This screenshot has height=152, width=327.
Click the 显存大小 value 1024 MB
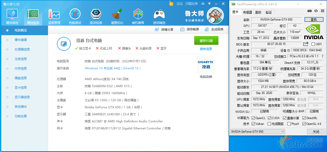pyautogui.click(x=263, y=81)
